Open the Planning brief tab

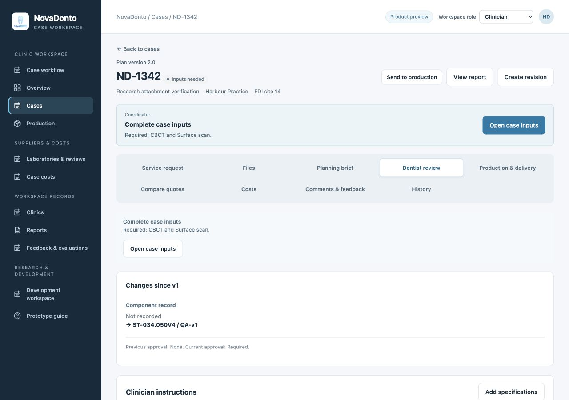pyautogui.click(x=335, y=168)
